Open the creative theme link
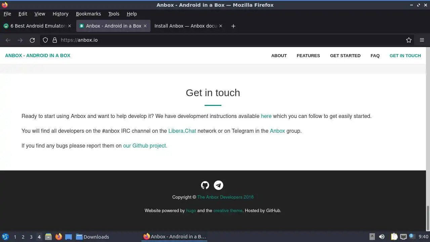The image size is (430, 242). pyautogui.click(x=228, y=210)
